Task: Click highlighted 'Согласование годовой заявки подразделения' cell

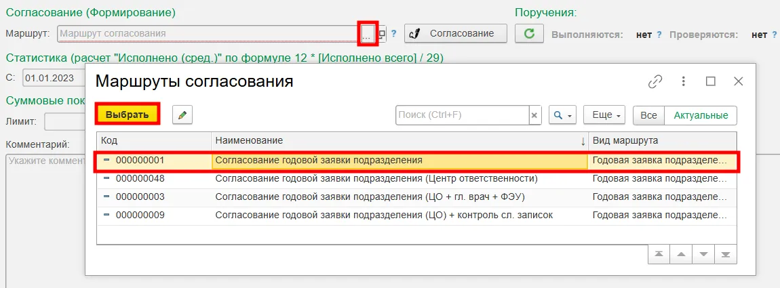Action: (x=400, y=161)
